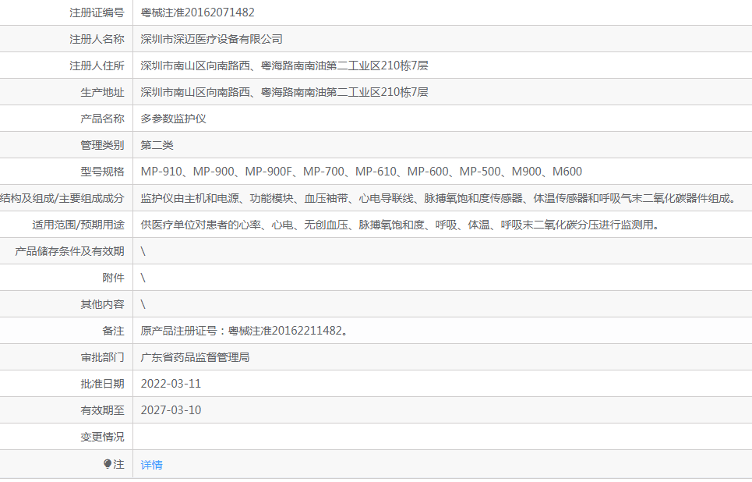The width and height of the screenshot is (752, 482).
Task: Click the 备注 label
Action: pyautogui.click(x=113, y=331)
